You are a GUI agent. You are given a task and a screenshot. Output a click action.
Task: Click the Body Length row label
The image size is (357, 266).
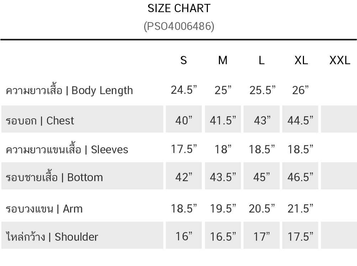[69, 90]
